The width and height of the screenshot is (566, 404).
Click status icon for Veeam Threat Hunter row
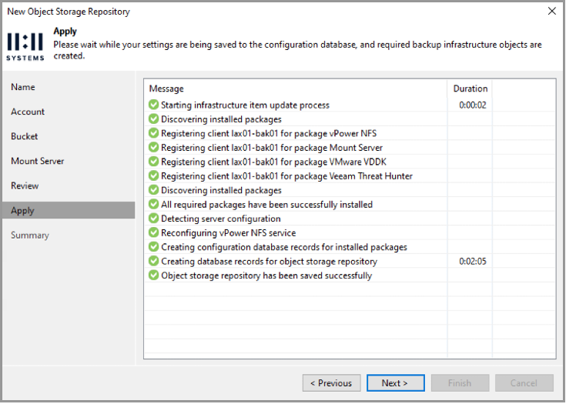154,176
